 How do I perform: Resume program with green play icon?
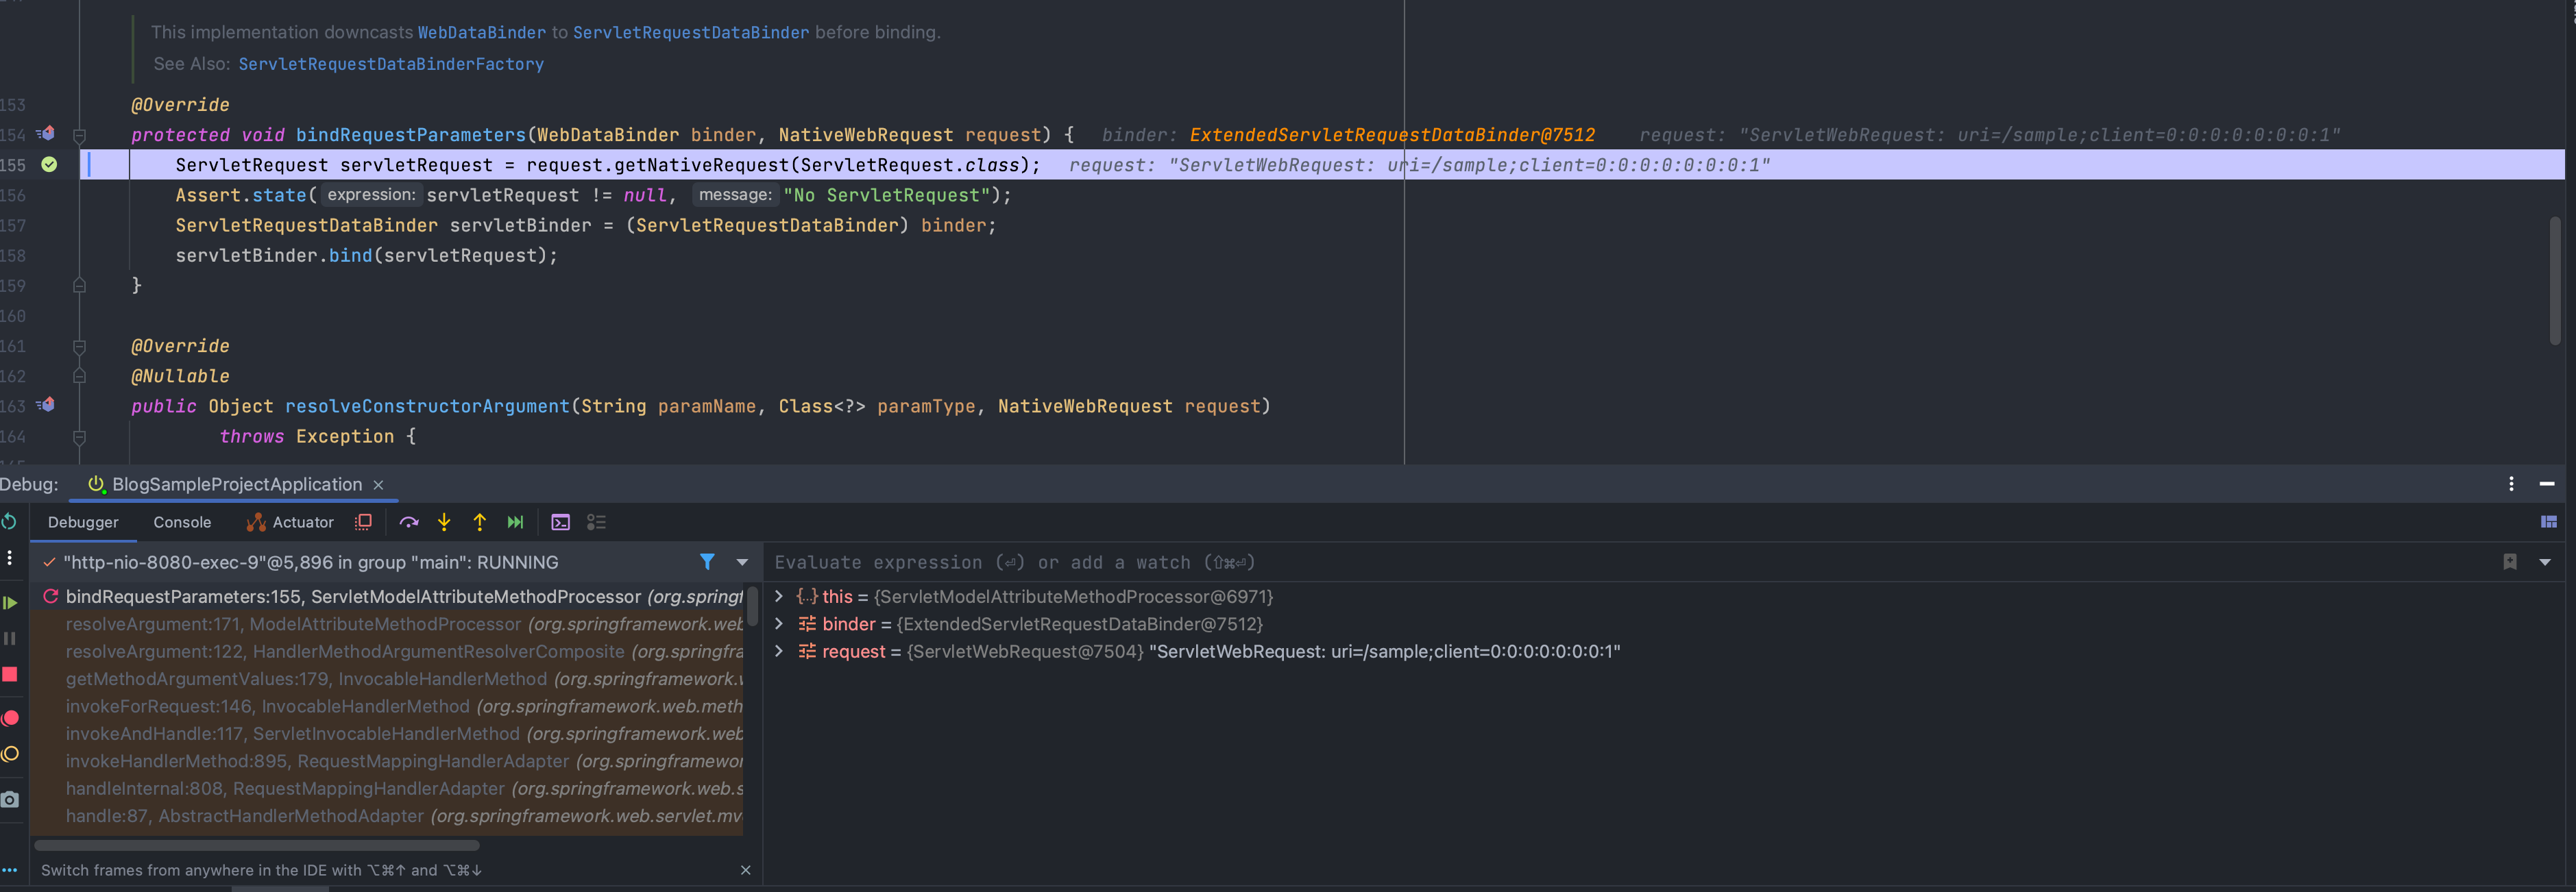(10, 603)
